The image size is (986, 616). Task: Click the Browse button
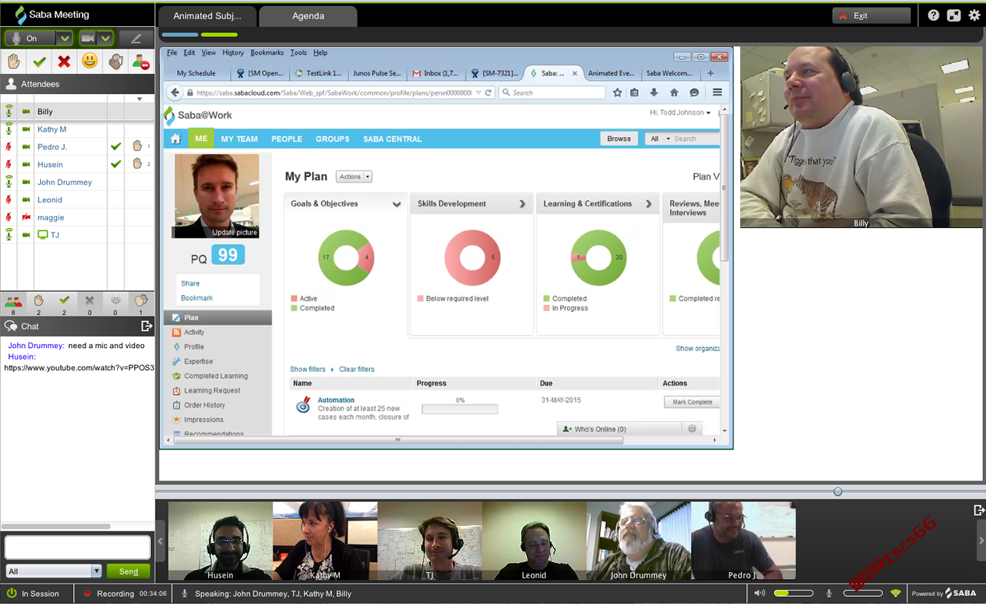pyautogui.click(x=619, y=139)
